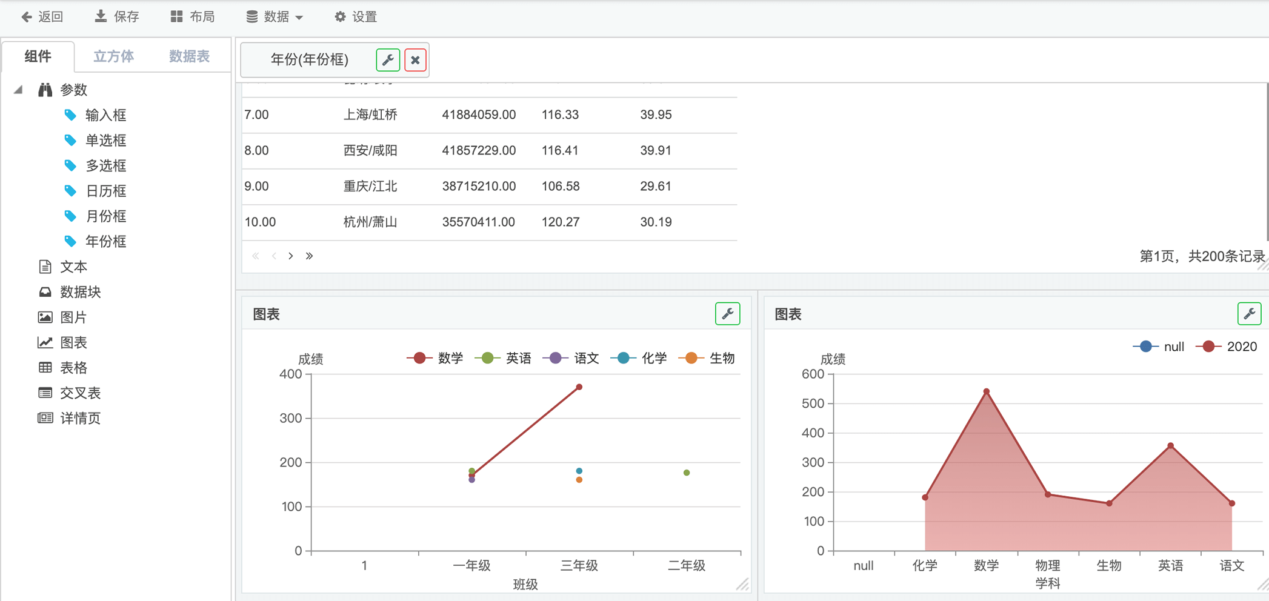Edit the left 图表 panel via wrench
Screen dimensions: 1269x601
tap(727, 314)
